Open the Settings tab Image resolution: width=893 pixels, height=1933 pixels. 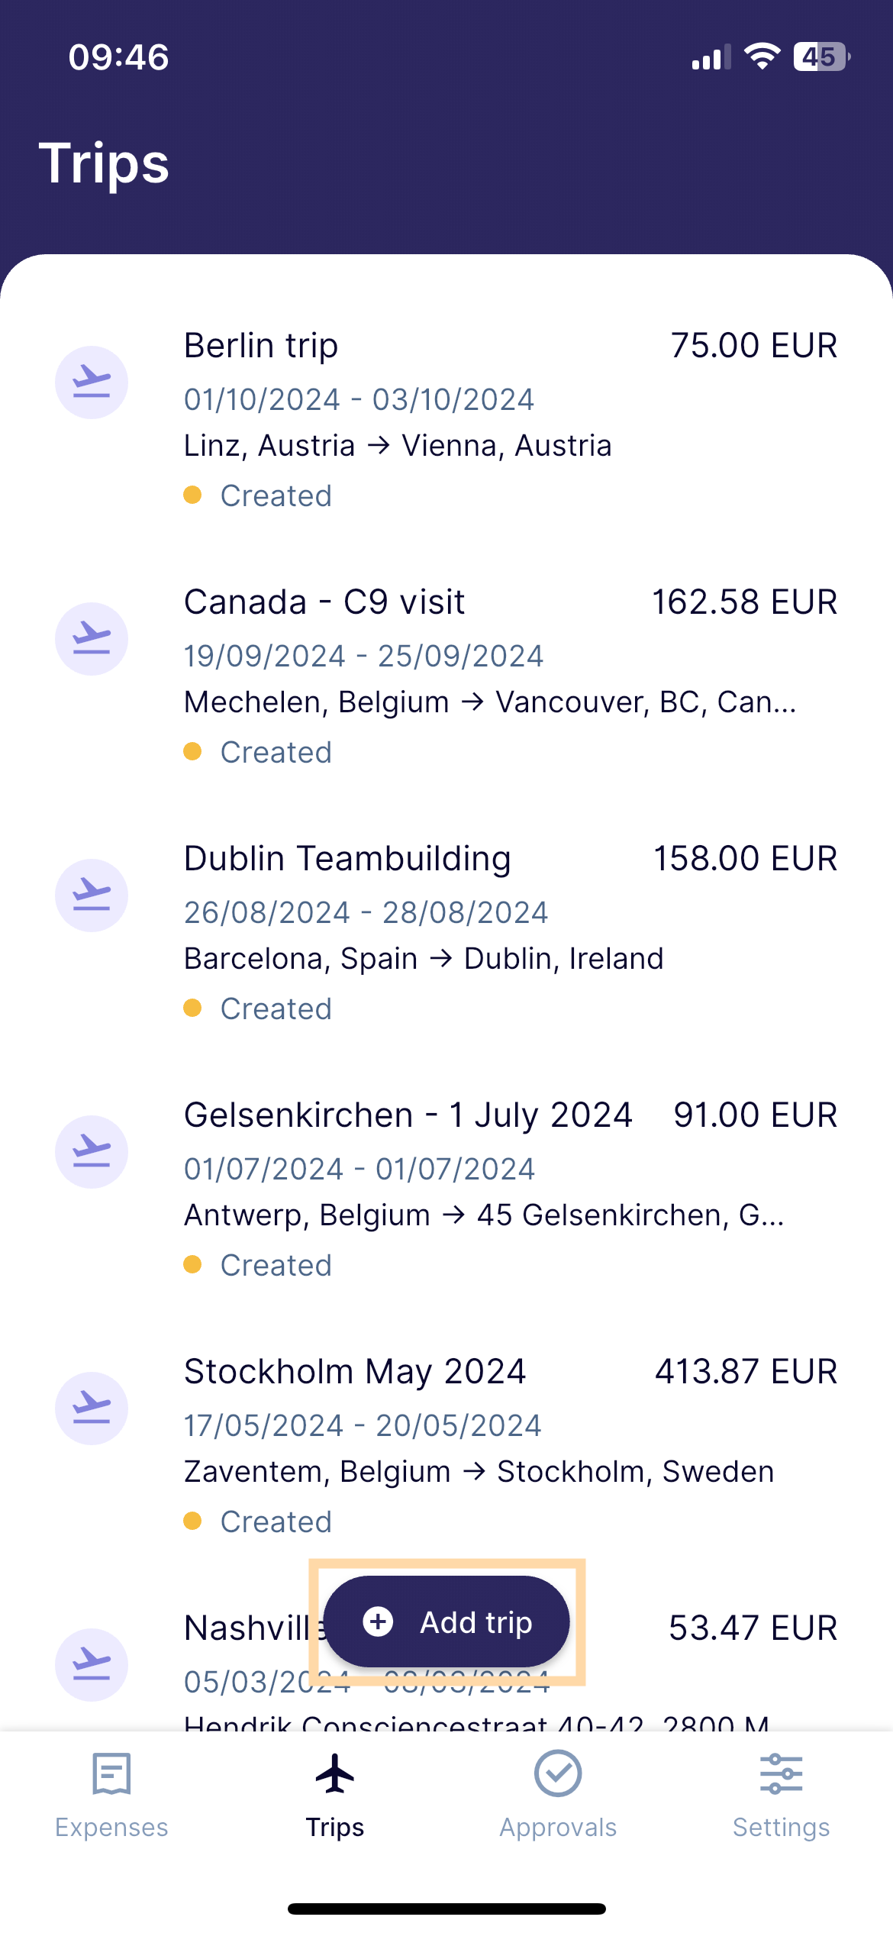(x=781, y=1795)
